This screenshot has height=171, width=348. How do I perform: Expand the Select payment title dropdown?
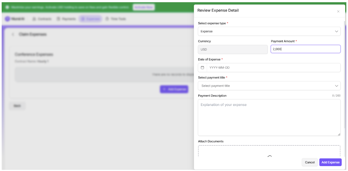269,86
